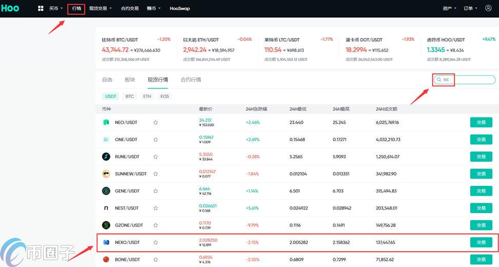Screen dimensions: 499x267
Task: Open the user account profile icon
Action: [x=488, y=8]
